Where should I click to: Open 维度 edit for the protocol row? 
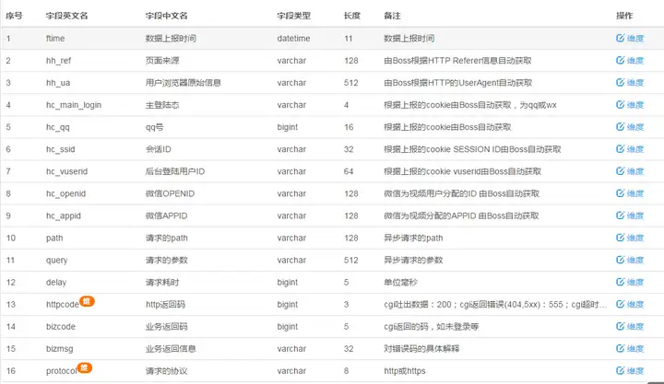[x=630, y=370]
